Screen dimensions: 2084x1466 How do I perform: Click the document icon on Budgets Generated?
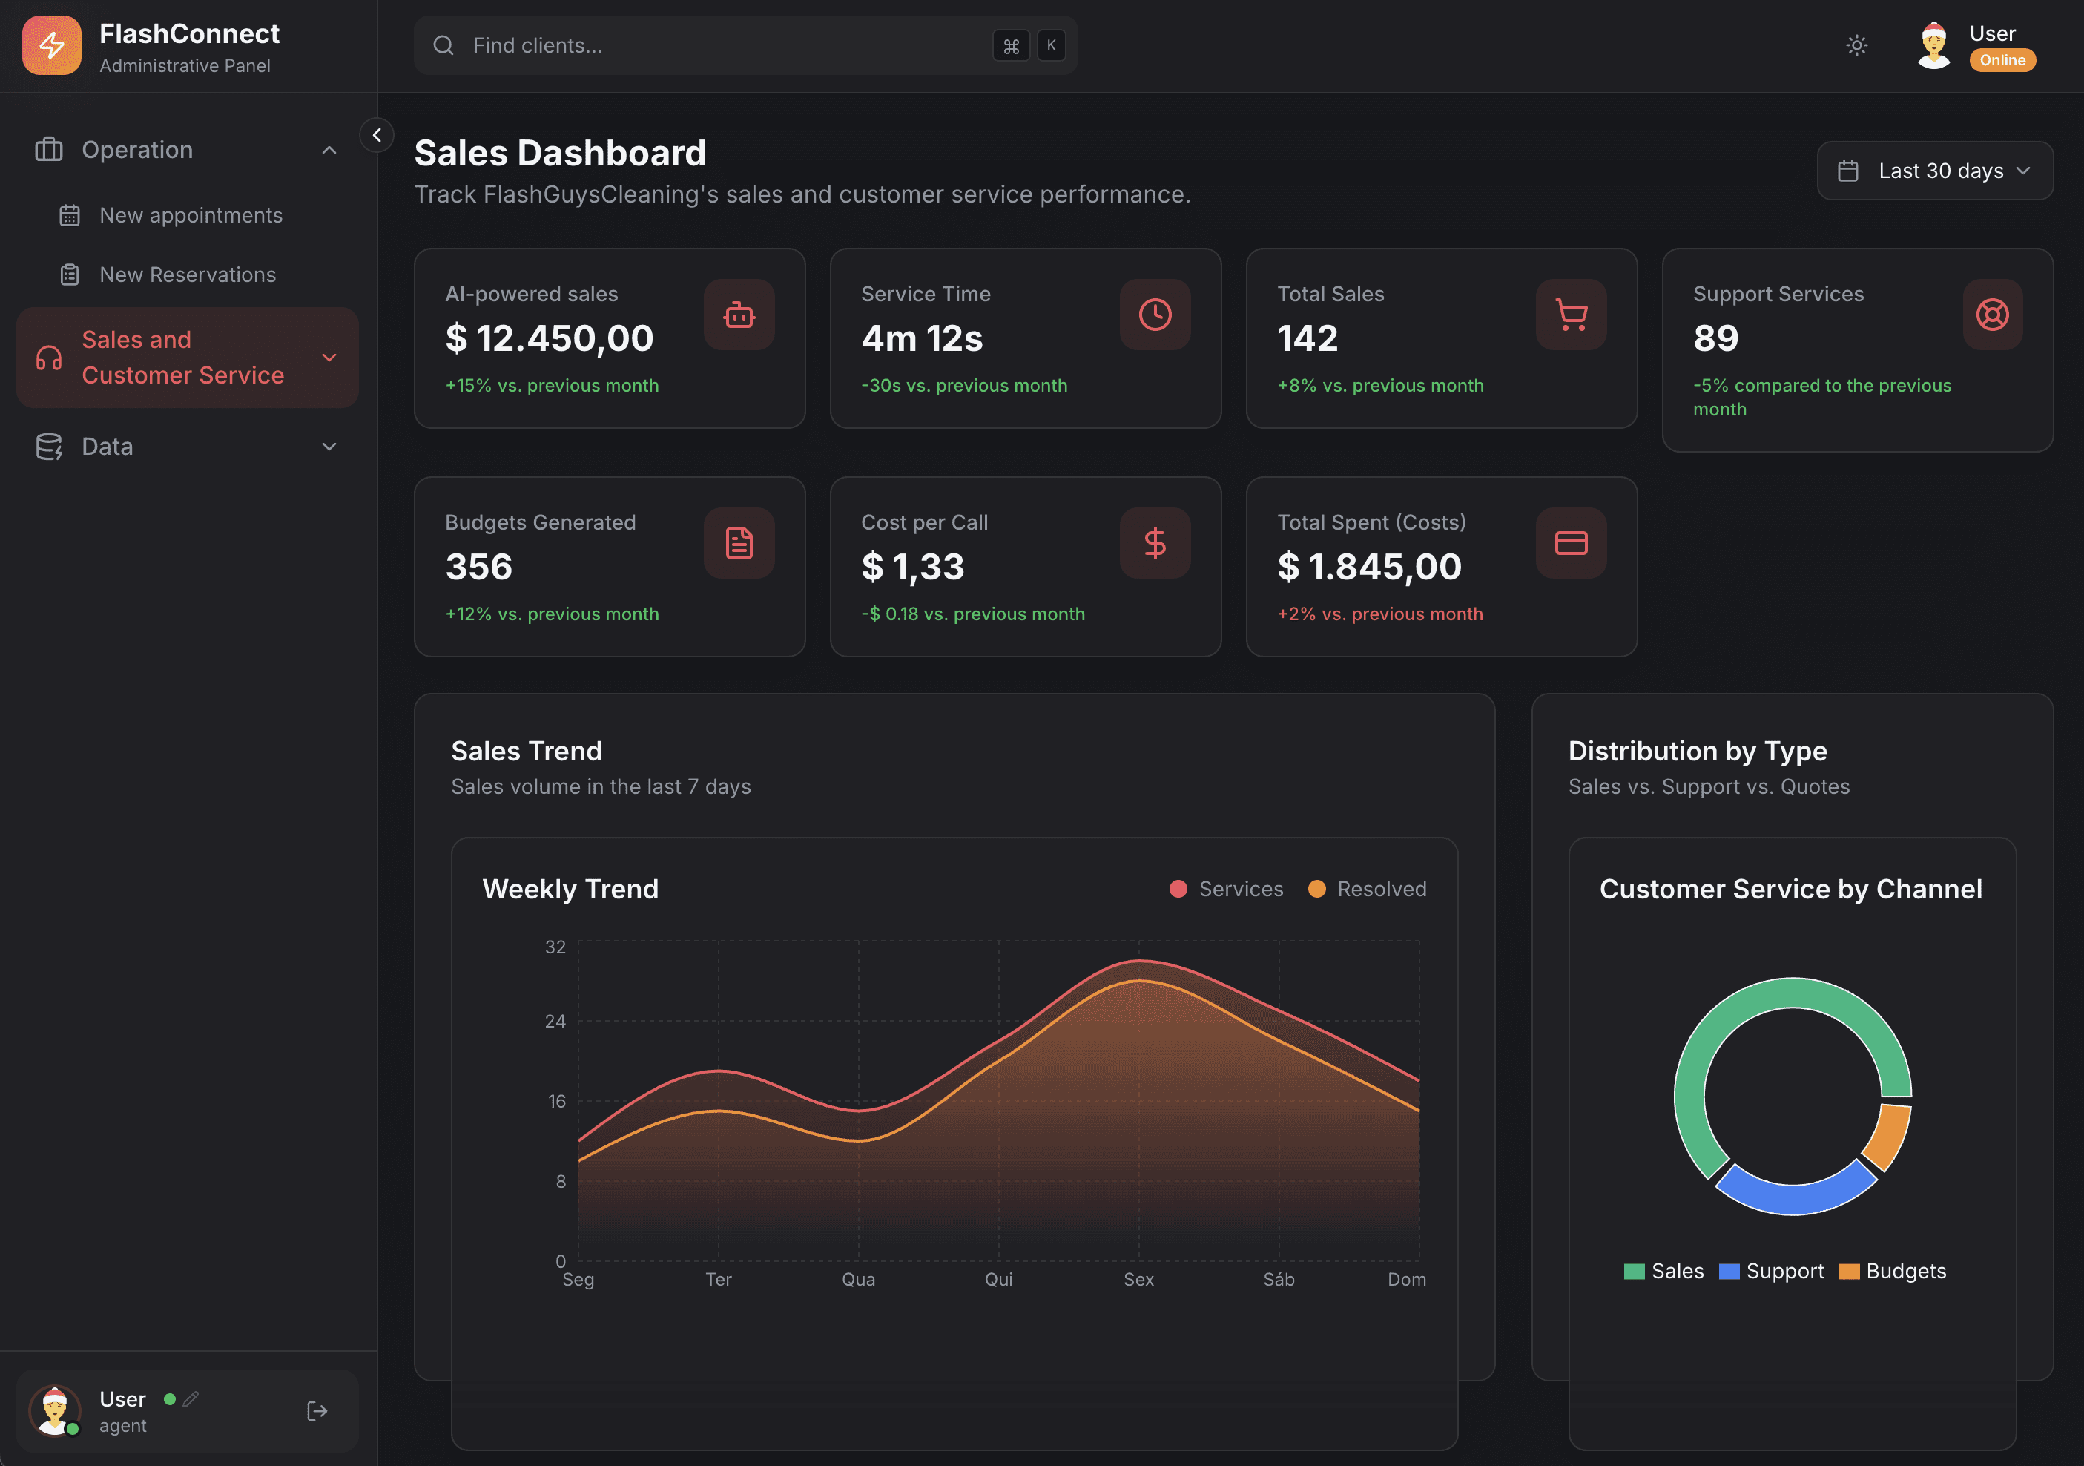point(739,543)
